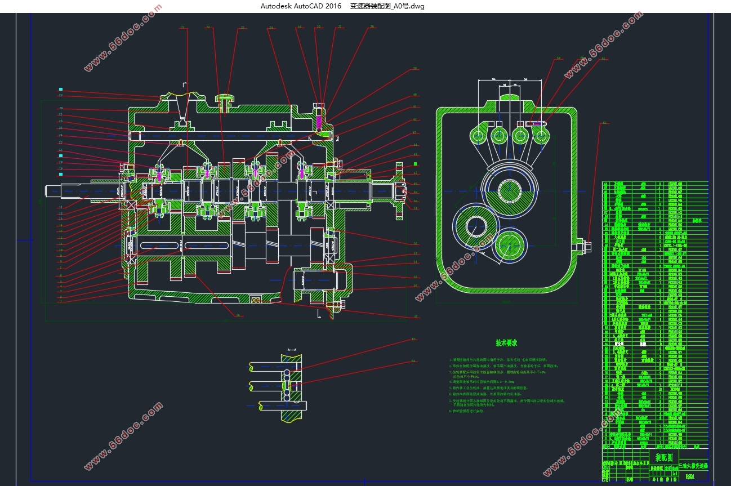Image resolution: width=731 pixels, height=486 pixels.
Task: Click the reverse idler shaft at housing bottom
Action: (x=320, y=280)
